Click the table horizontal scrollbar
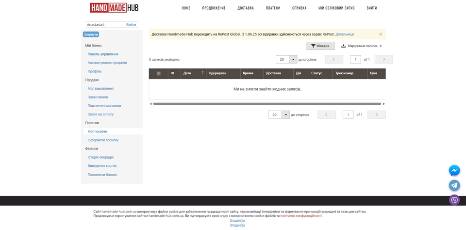 tap(267, 103)
